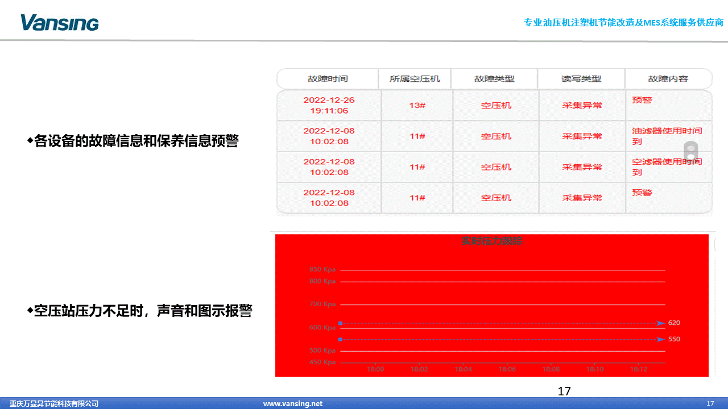Click the 18:06 tick on the chart time axis
The width and height of the screenshot is (728, 409).
(507, 369)
